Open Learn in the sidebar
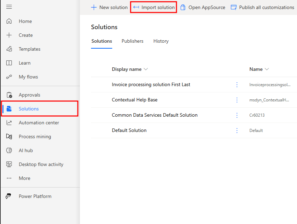The width and height of the screenshot is (297, 224). 25,63
